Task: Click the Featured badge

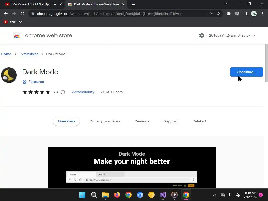Action: click(33, 82)
